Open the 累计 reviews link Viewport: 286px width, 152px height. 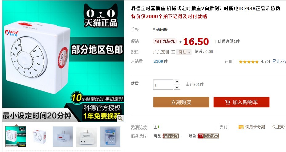pos(279,62)
